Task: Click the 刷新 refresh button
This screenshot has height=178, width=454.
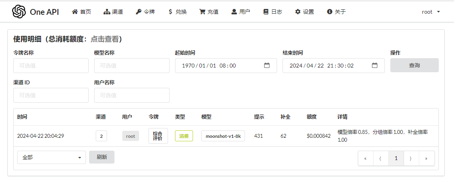Action: 102,157
